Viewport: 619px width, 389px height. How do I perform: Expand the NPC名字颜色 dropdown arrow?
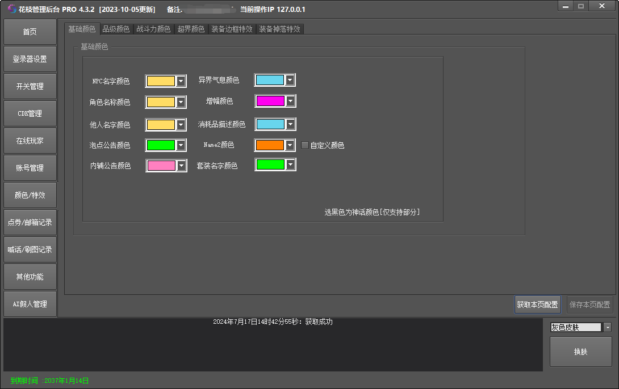181,81
